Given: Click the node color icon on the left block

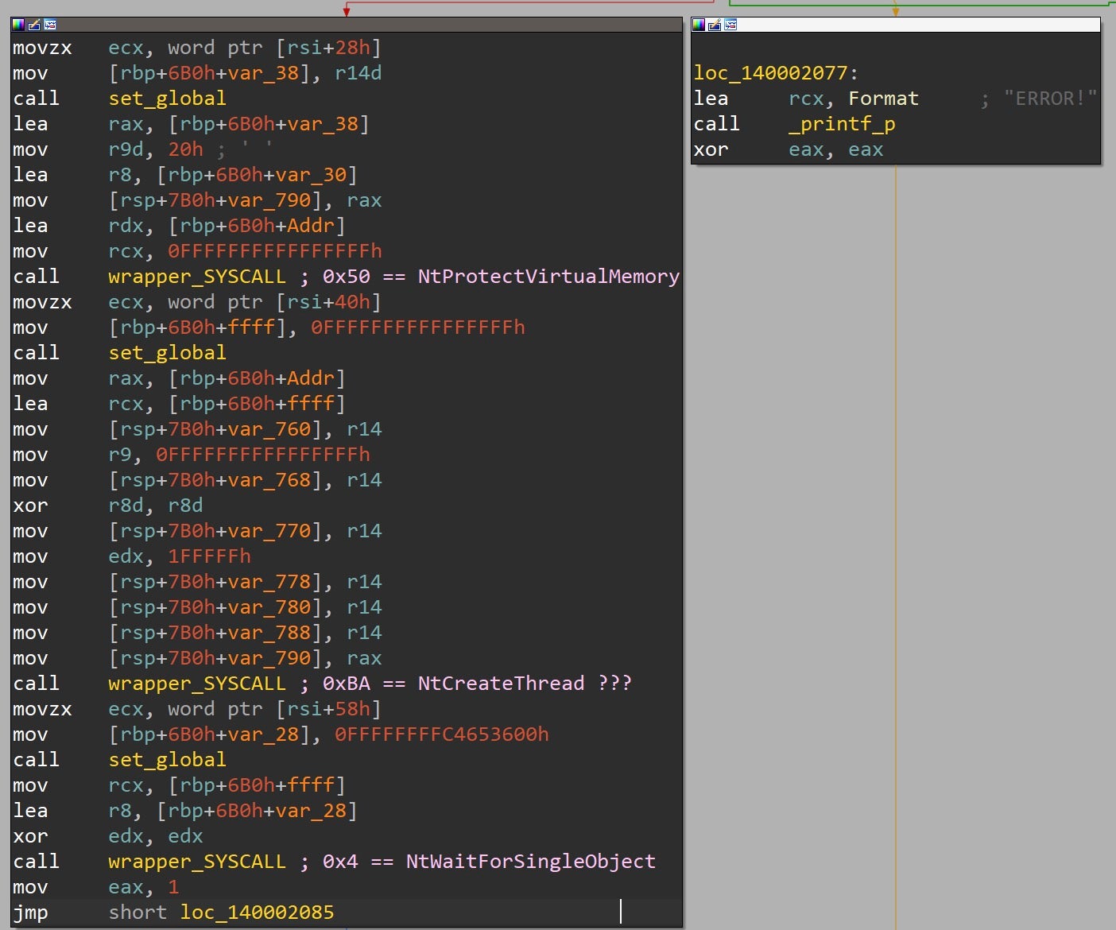Looking at the screenshot, I should [18, 25].
